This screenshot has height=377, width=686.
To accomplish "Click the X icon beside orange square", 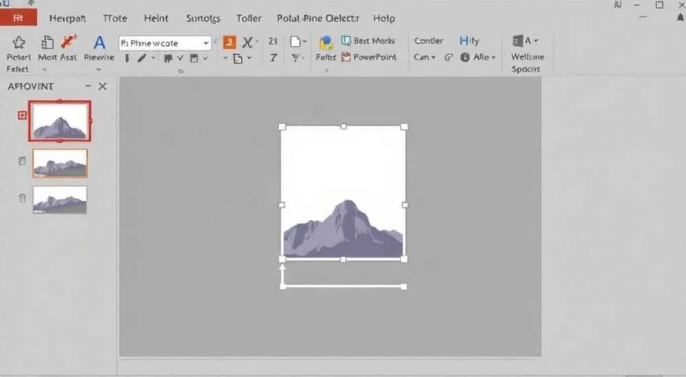I will point(247,42).
